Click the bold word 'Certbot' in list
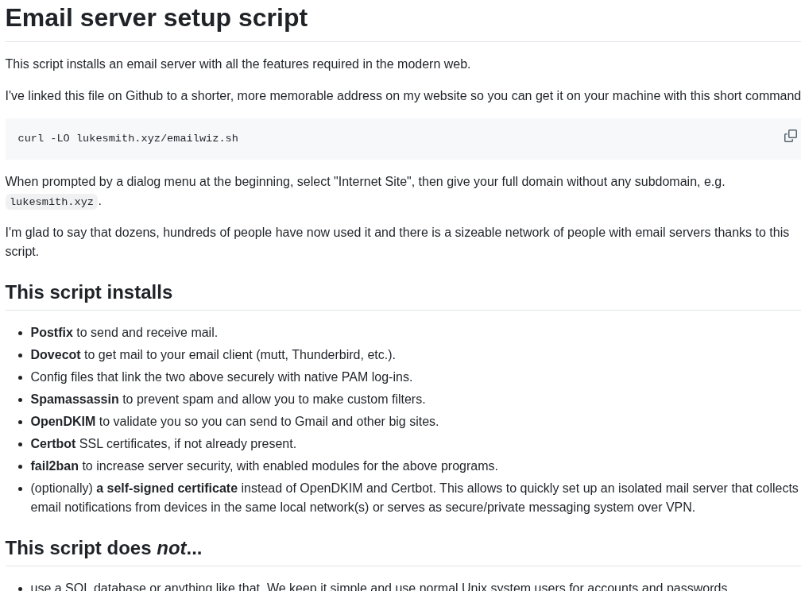The width and height of the screenshot is (801, 591). (x=53, y=444)
